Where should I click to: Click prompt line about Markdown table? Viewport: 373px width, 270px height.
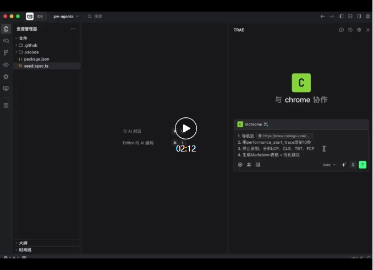pyautogui.click(x=269, y=155)
